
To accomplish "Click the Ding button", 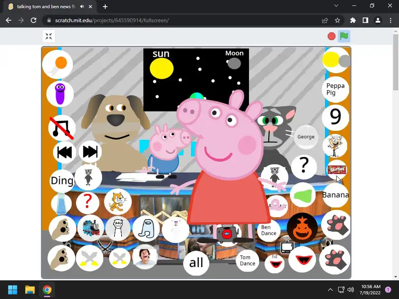I will tap(62, 181).
